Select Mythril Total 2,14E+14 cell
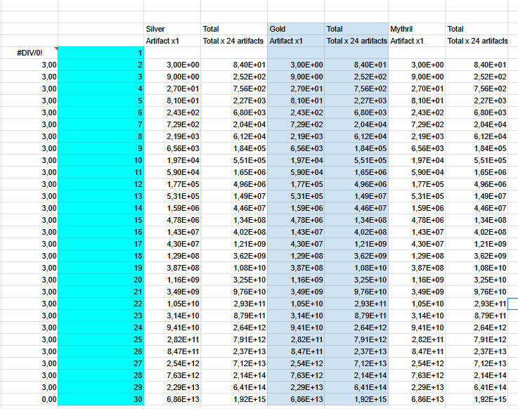518x409 pixels. click(x=477, y=375)
